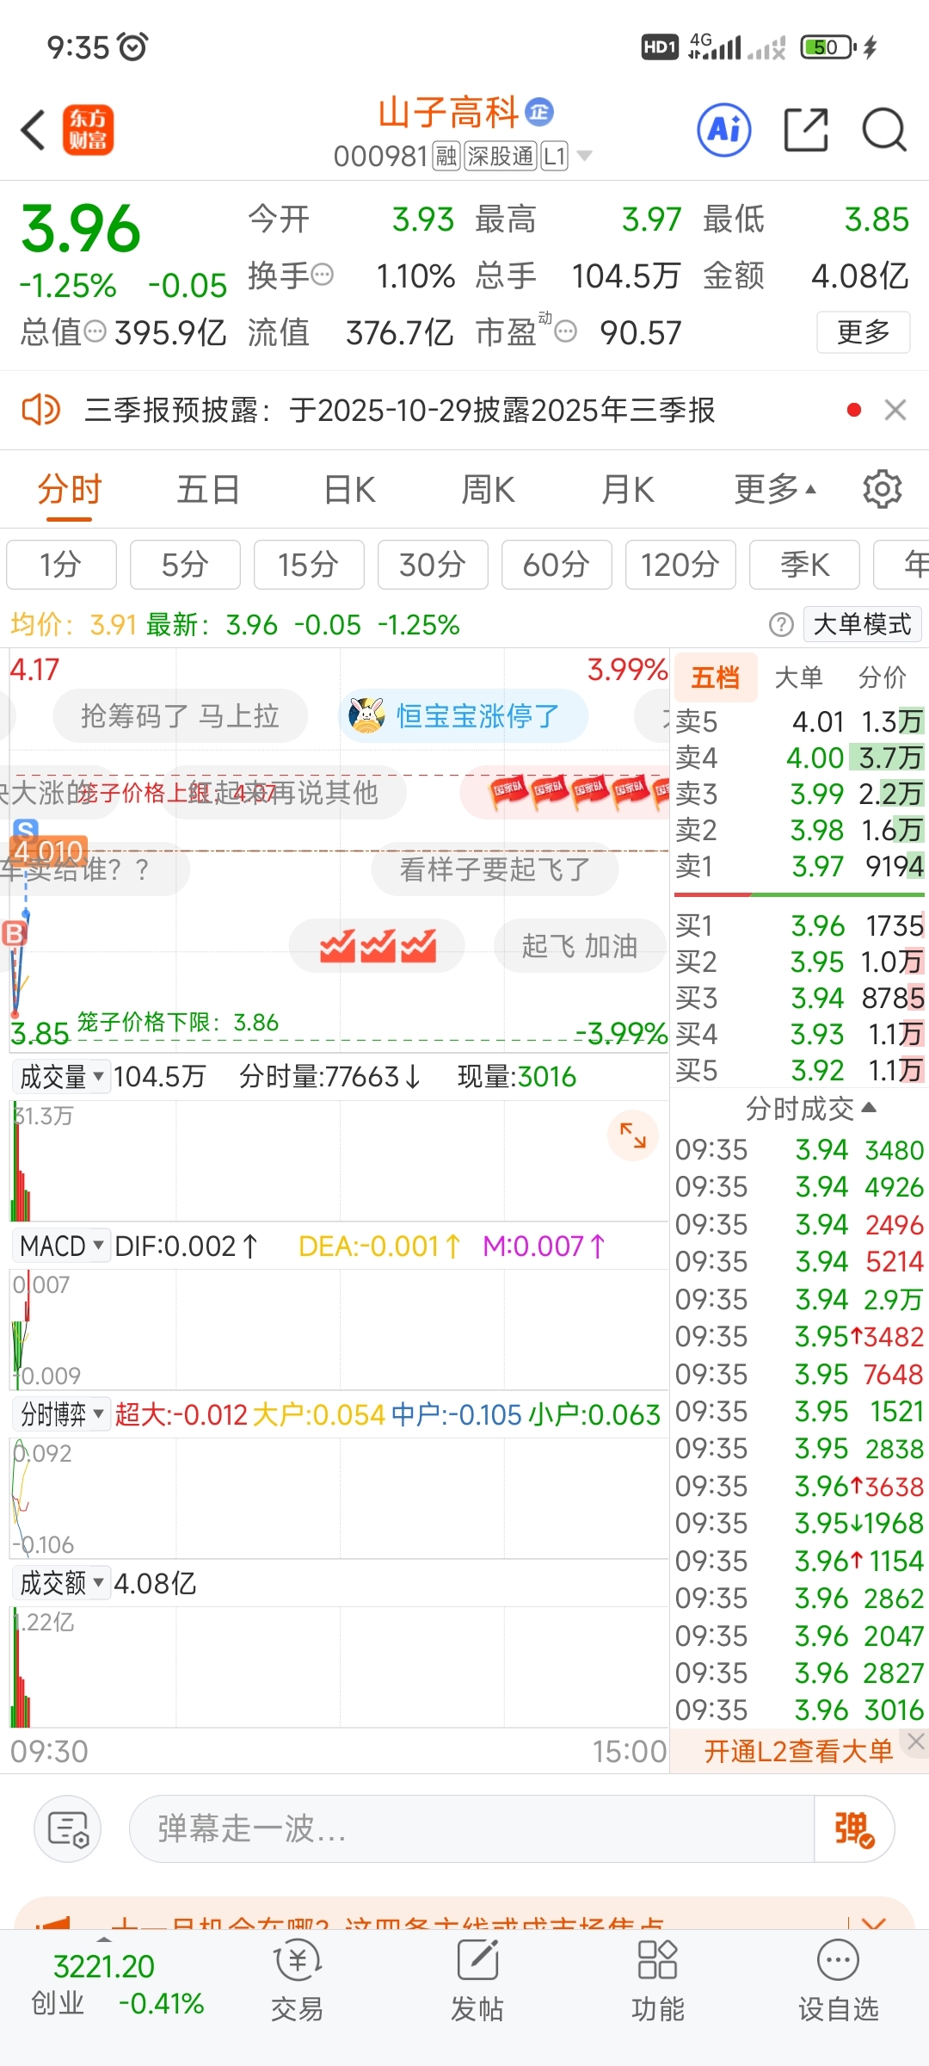Expand the stock code dropdown arrow
Viewport: 929px width, 2066px height.
click(x=584, y=156)
